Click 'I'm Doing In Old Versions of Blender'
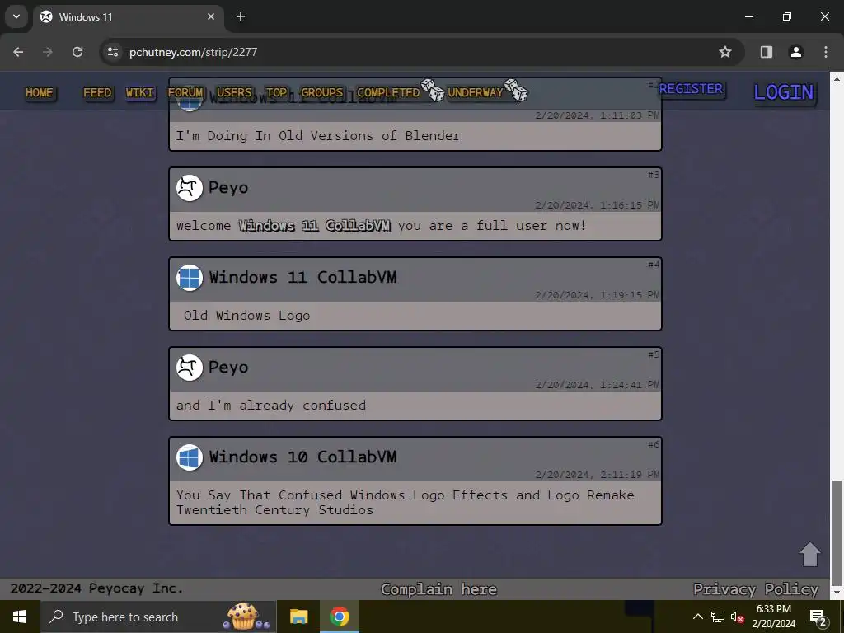The image size is (844, 633). 317,136
